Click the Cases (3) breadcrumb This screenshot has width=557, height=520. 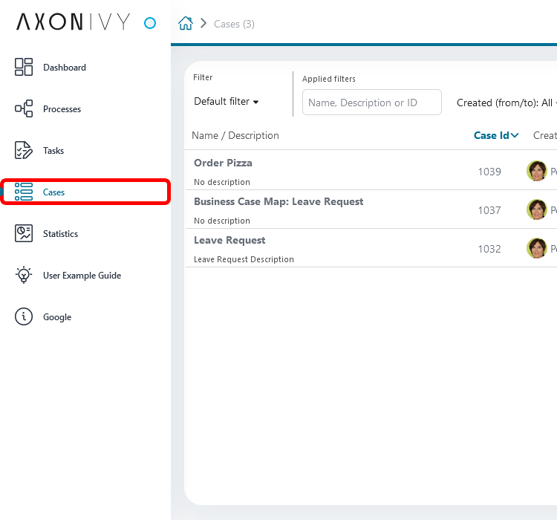234,24
